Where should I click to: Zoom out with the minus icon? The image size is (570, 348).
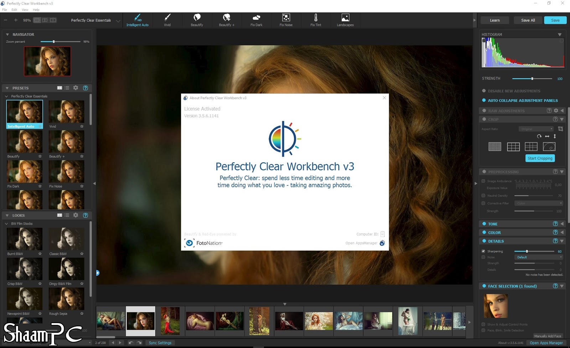click(x=6, y=20)
